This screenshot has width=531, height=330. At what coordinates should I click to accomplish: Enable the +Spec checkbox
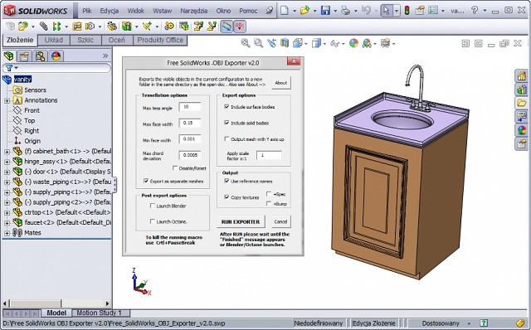[x=269, y=194]
